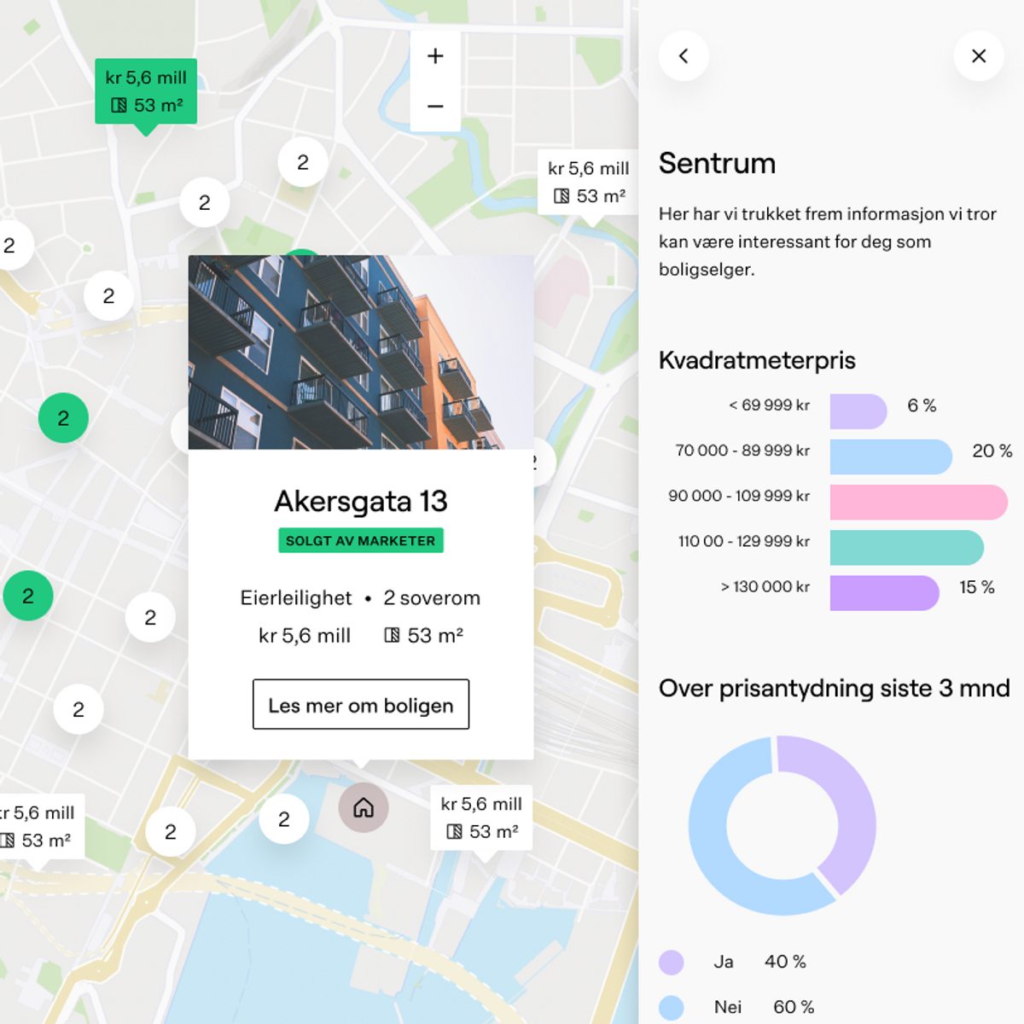Select white price marker beside the Sentrum panel
Screen dimensions: 1024x1024
[589, 183]
